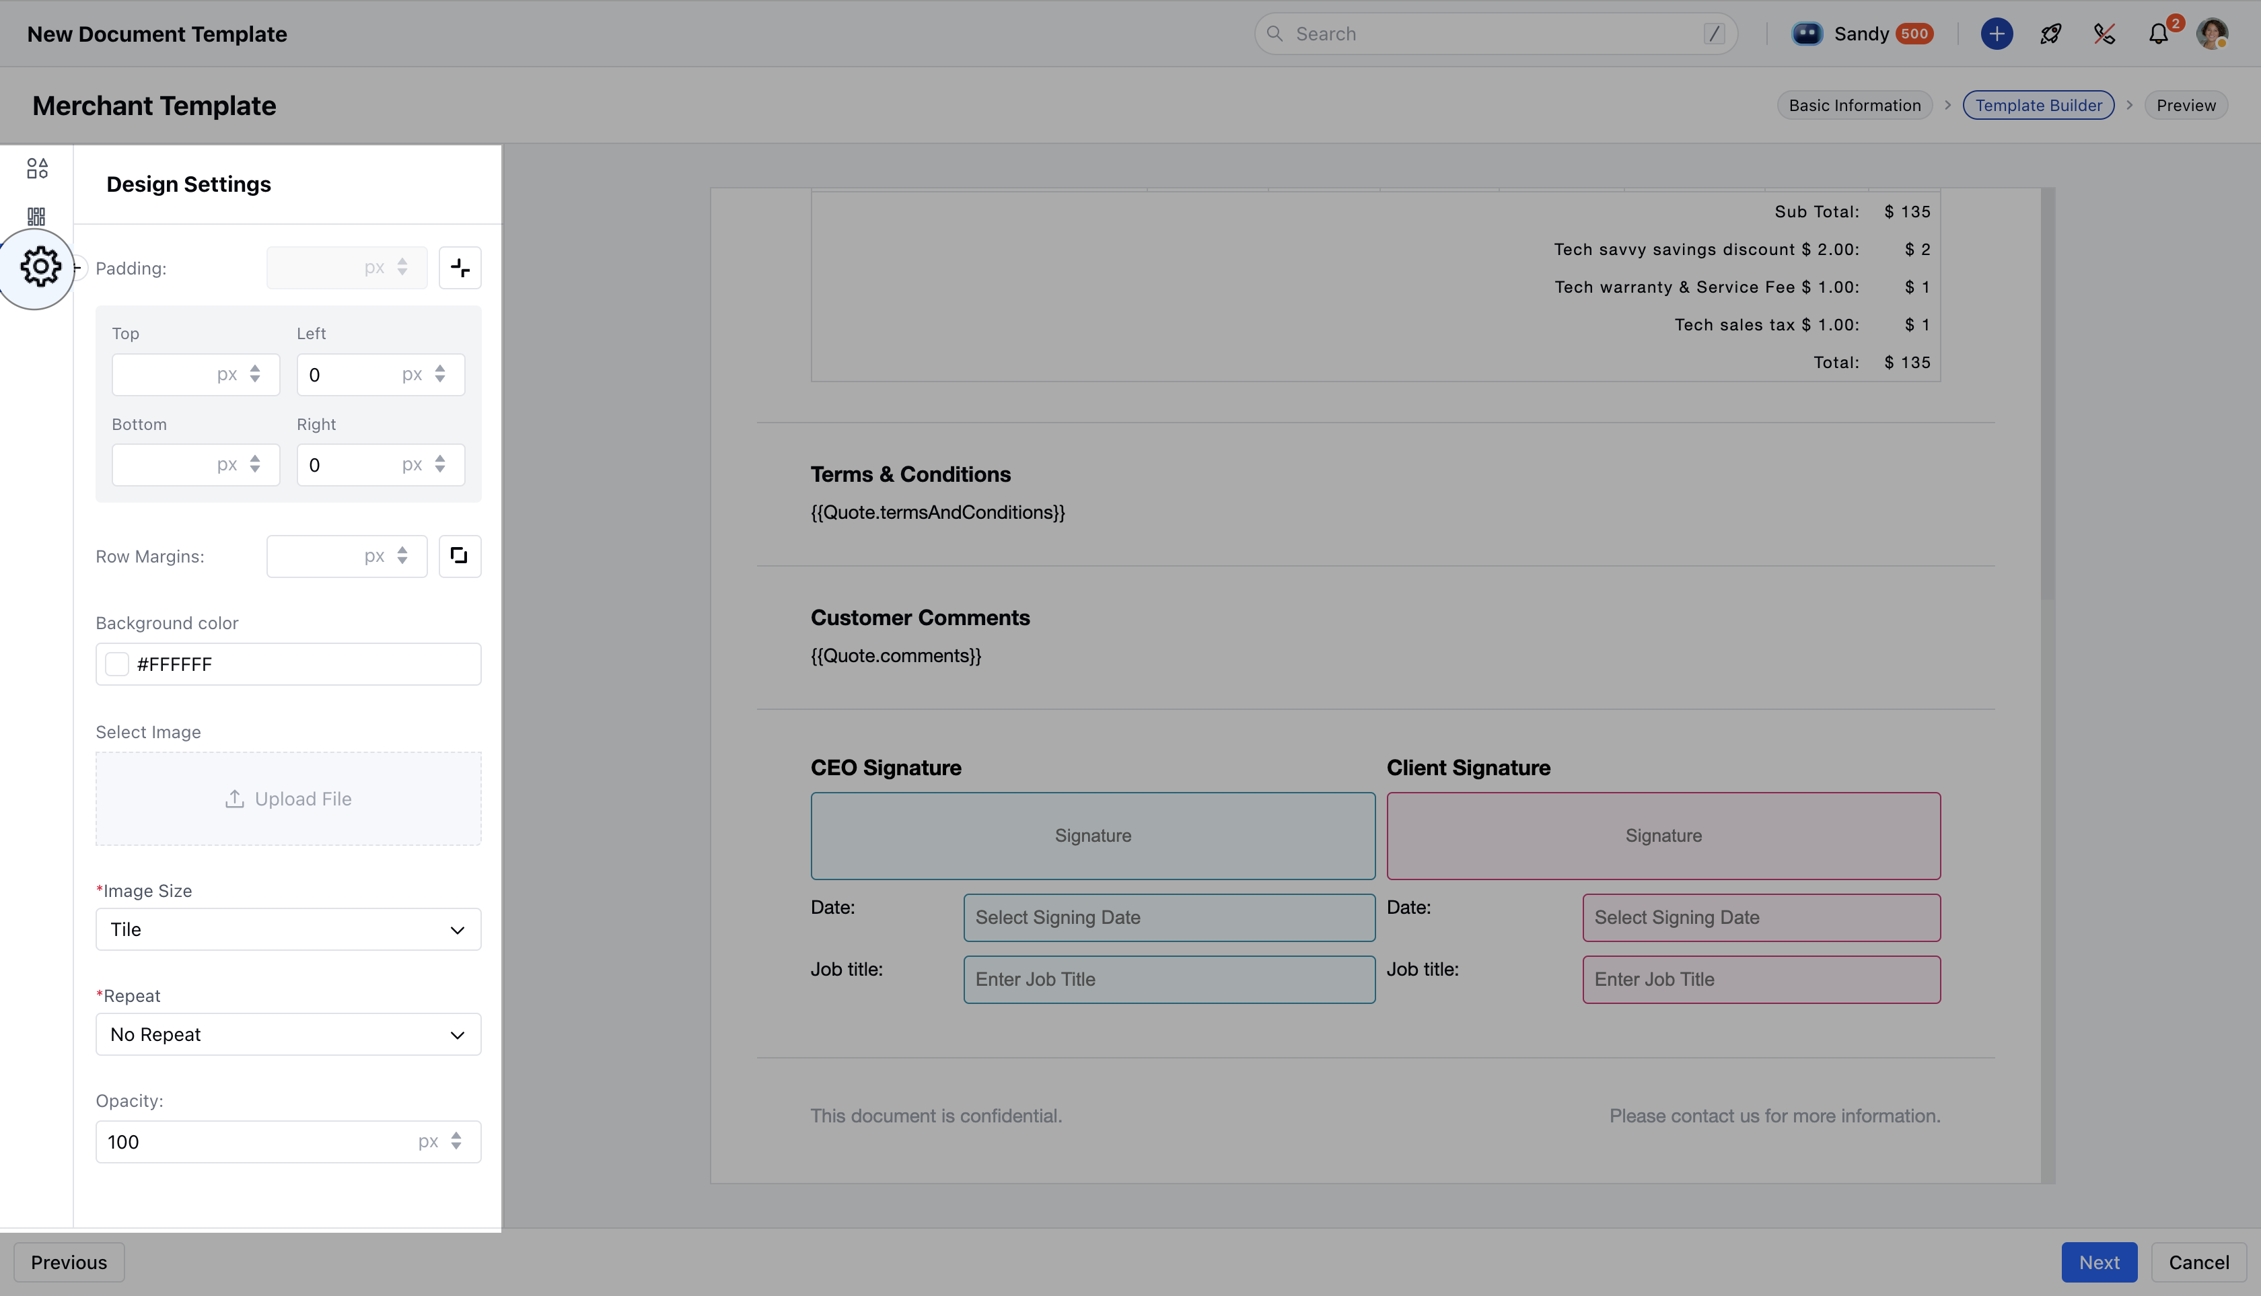Screen dimensions: 2261x1296
Task: Go to Basic Information step
Action: click(x=1854, y=105)
